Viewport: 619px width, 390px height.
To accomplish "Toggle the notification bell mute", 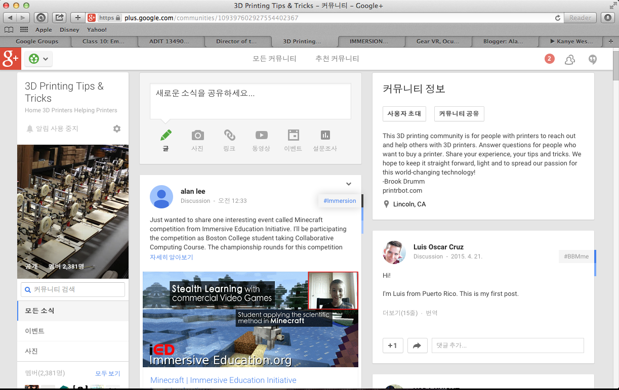I will pyautogui.click(x=30, y=129).
